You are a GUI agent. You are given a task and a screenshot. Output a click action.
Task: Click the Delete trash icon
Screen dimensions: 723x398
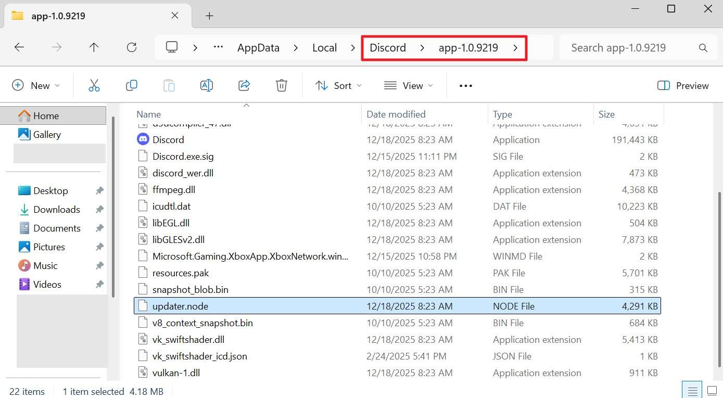(x=282, y=85)
